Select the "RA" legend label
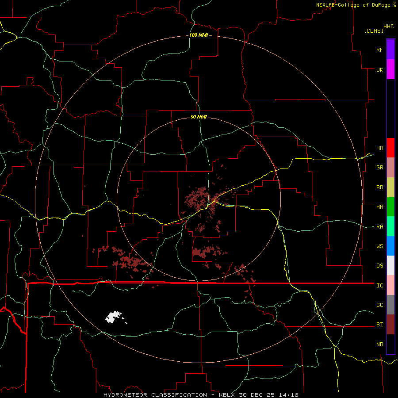398x398 pixels. point(379,227)
